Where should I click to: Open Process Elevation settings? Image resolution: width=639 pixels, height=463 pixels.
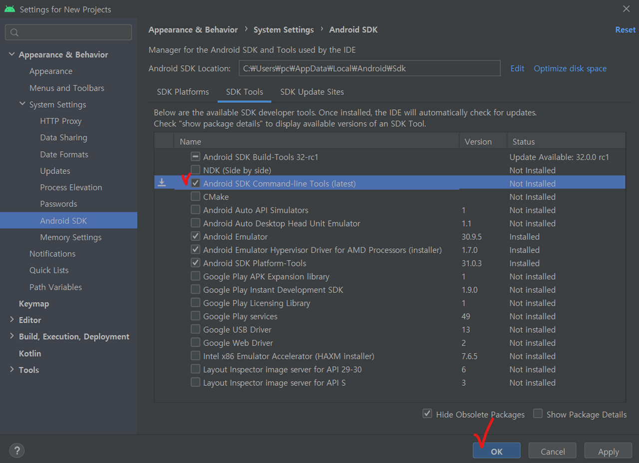(x=71, y=187)
